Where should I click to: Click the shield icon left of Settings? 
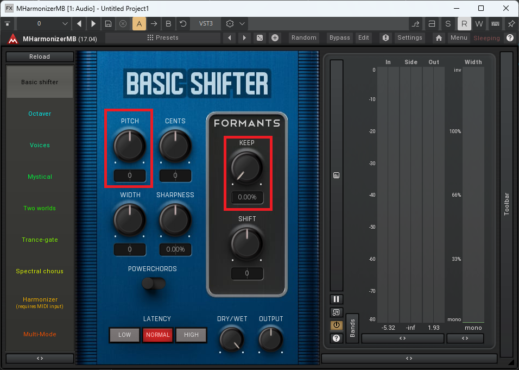385,38
